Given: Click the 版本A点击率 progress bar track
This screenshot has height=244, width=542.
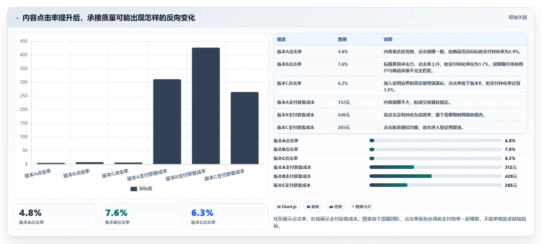Looking at the screenshot, I should [x=436, y=141].
